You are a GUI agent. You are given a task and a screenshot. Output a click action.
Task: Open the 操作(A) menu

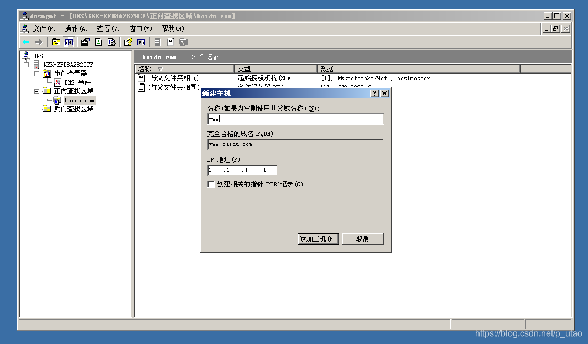[x=76, y=29]
